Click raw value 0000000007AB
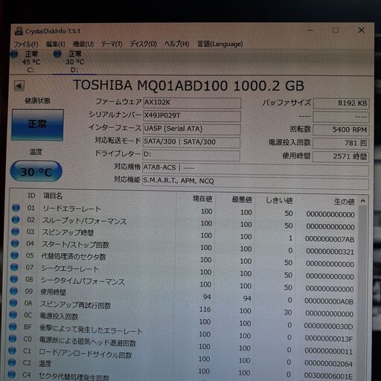The height and width of the screenshot is (381, 381). (330, 239)
